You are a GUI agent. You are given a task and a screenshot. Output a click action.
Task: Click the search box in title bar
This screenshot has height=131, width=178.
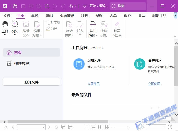[128, 6]
